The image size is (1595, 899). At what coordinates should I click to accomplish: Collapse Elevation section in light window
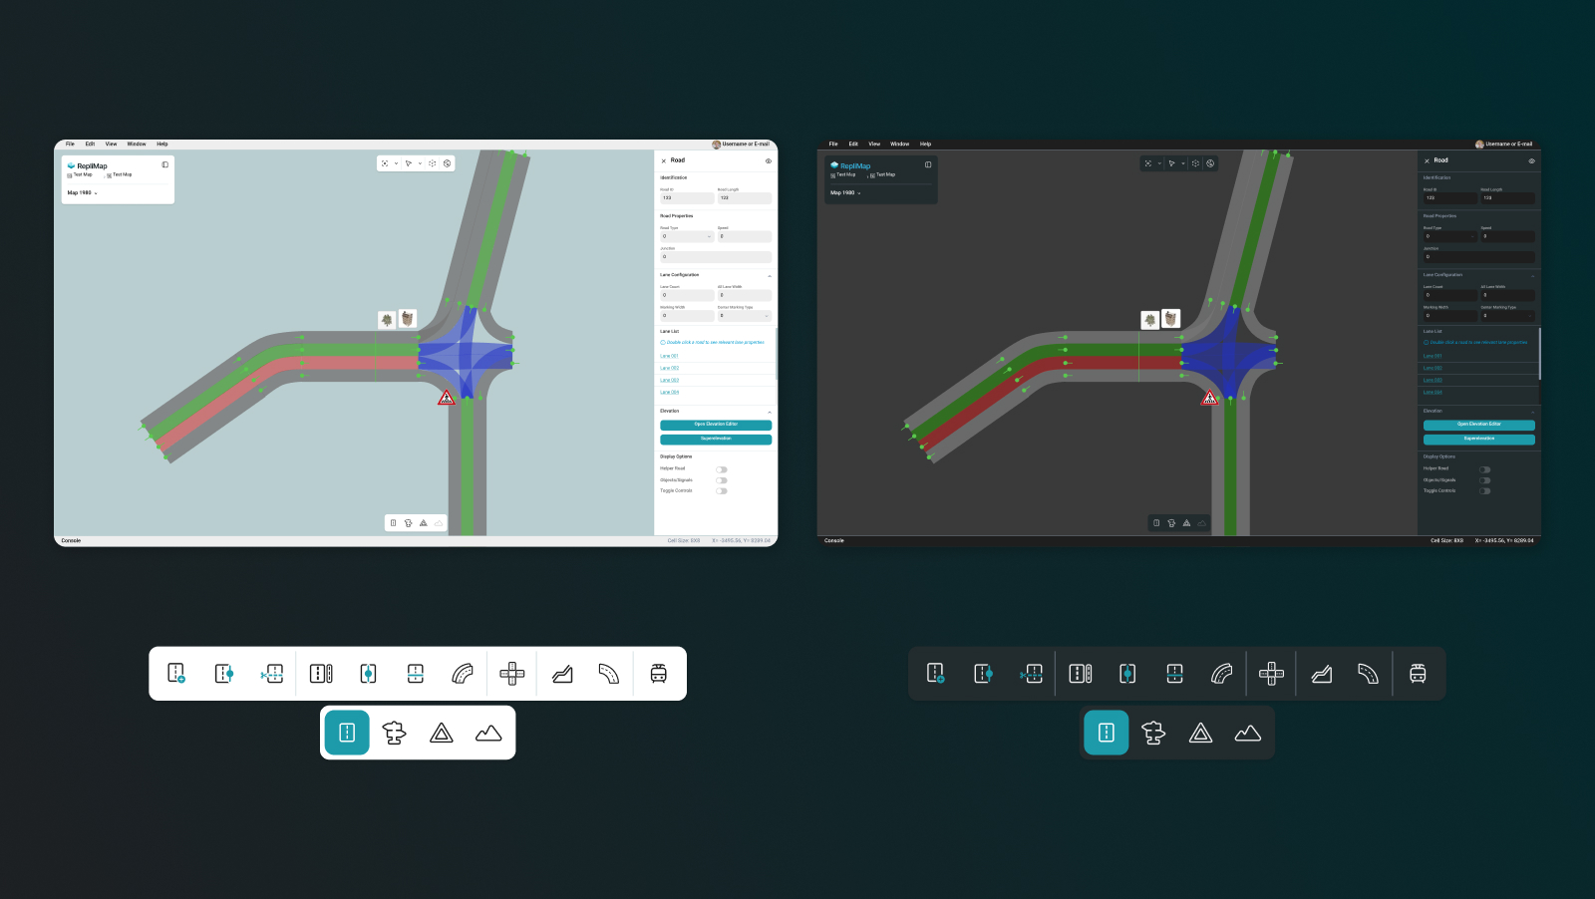tap(769, 412)
